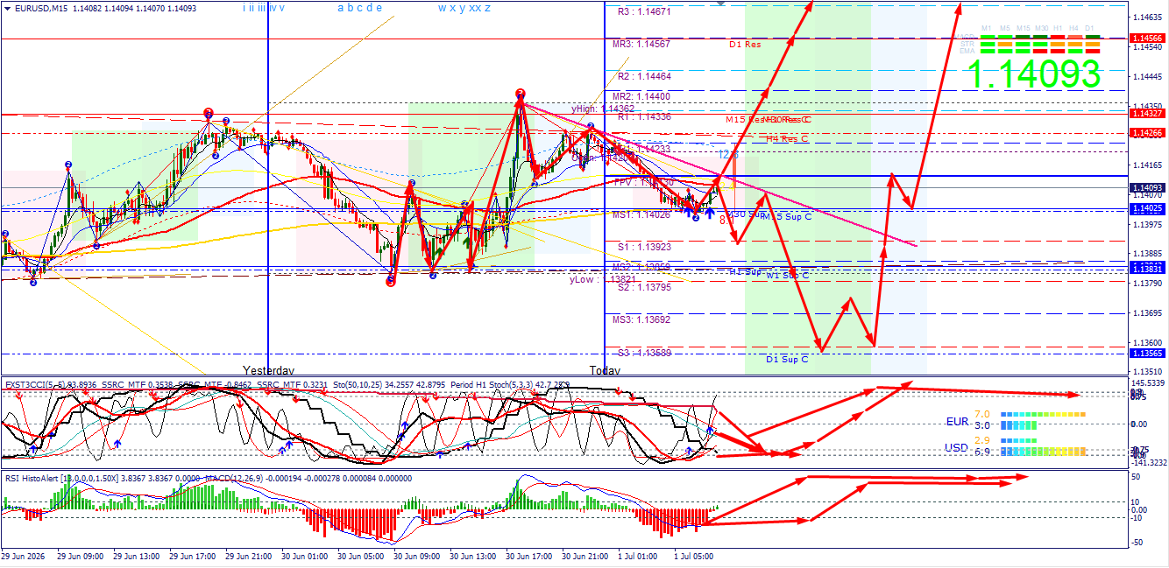Click the red 1.14327 price axis tag
The image size is (1169, 568).
[1147, 114]
